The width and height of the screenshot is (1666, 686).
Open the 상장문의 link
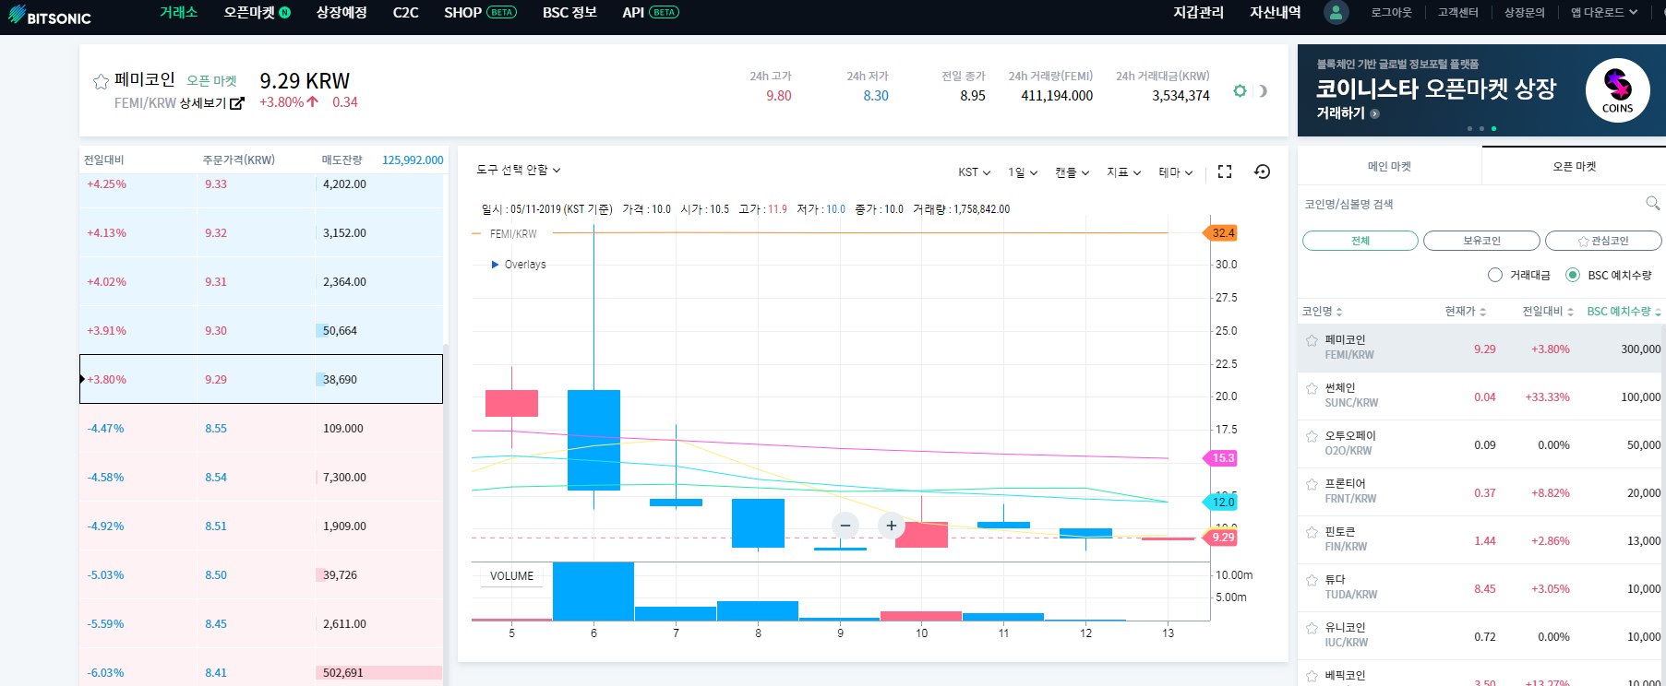pos(1524,12)
